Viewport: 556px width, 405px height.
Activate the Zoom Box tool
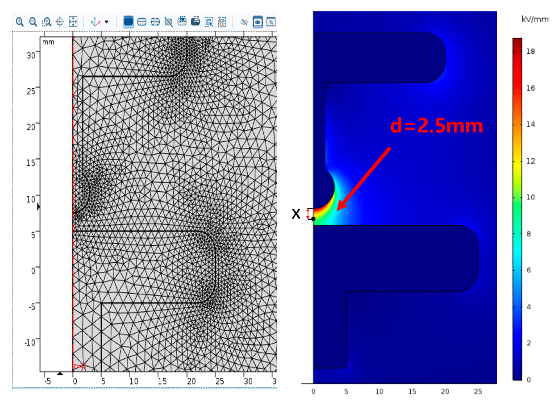point(46,22)
